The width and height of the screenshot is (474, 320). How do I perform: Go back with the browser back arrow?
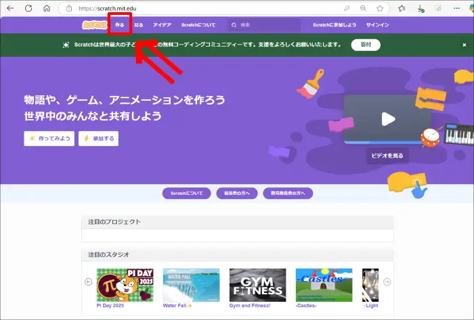[10, 8]
